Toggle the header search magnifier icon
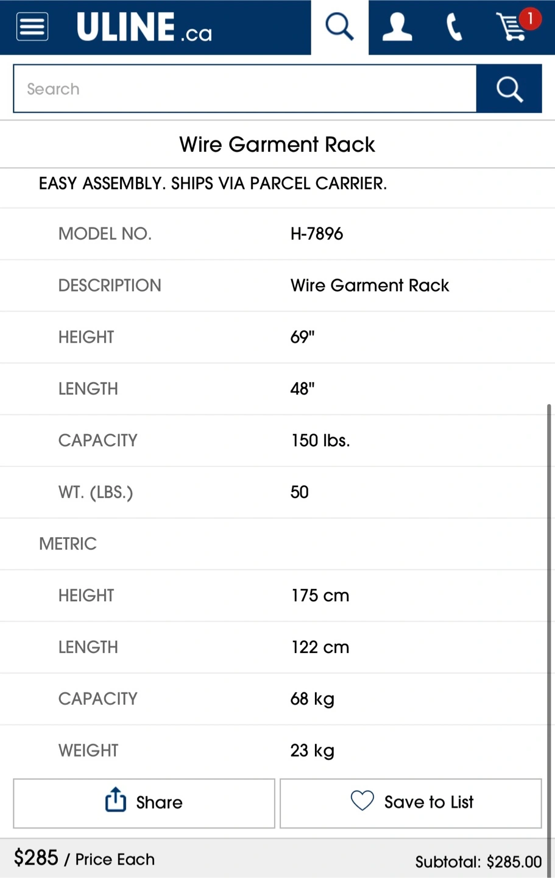This screenshot has width=555, height=878. [x=339, y=27]
